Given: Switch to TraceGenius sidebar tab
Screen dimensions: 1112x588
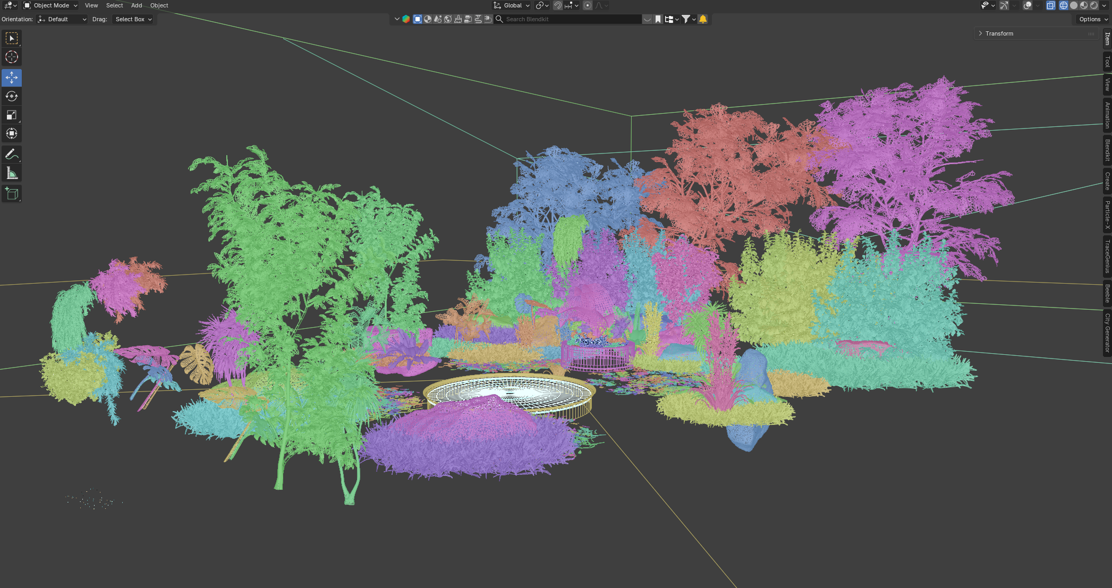Looking at the screenshot, I should click(1107, 257).
